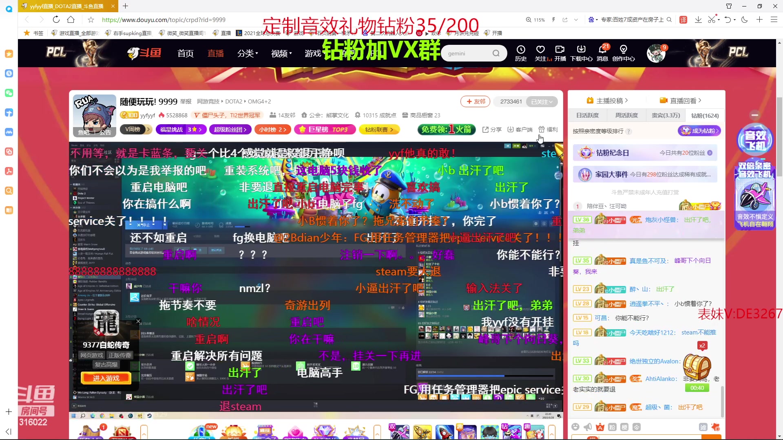This screenshot has width=783, height=440.
Task: Click the 钻粉纪念日 banner
Action: click(645, 153)
